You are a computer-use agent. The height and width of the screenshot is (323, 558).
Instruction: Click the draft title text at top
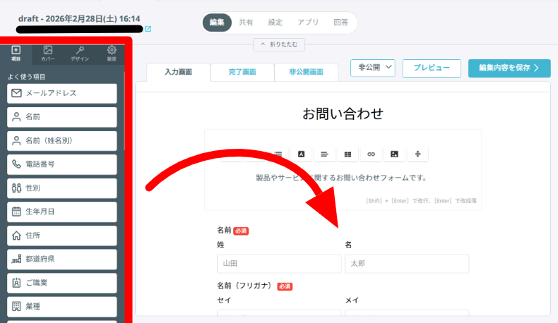[79, 19]
